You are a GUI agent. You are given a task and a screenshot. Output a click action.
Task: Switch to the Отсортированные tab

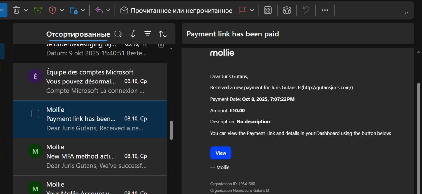78,34
